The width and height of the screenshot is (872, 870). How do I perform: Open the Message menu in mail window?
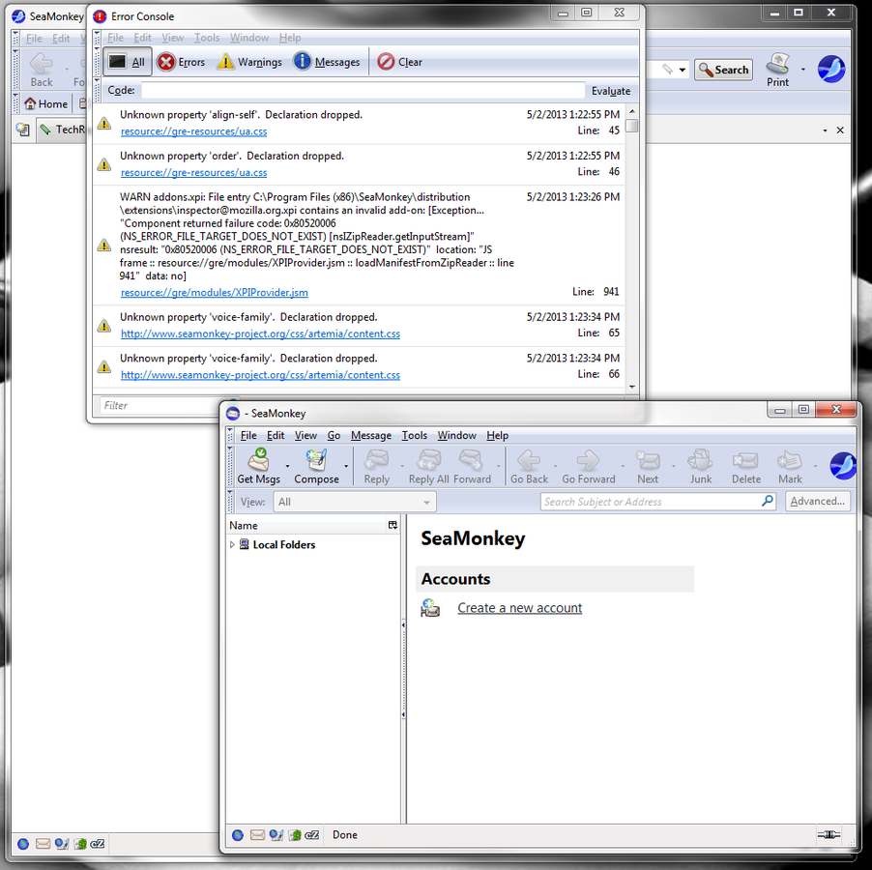tap(371, 435)
